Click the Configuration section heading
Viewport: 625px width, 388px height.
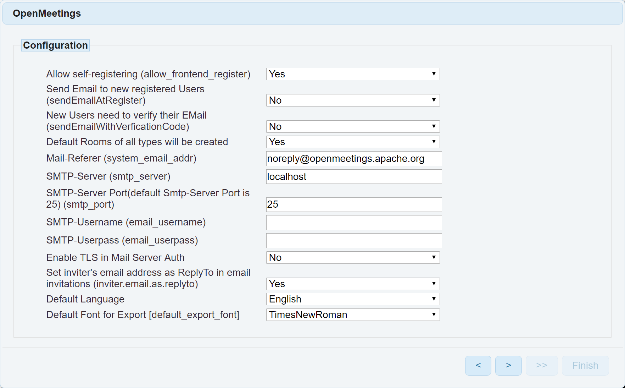tap(55, 45)
